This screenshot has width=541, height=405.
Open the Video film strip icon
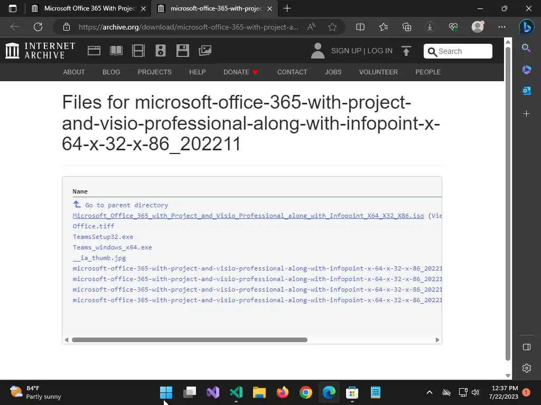point(138,51)
